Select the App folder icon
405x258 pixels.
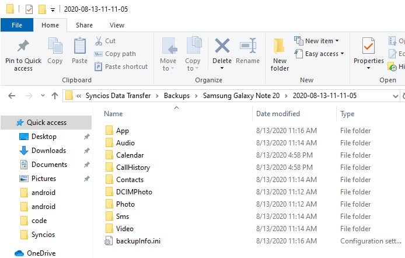109,130
